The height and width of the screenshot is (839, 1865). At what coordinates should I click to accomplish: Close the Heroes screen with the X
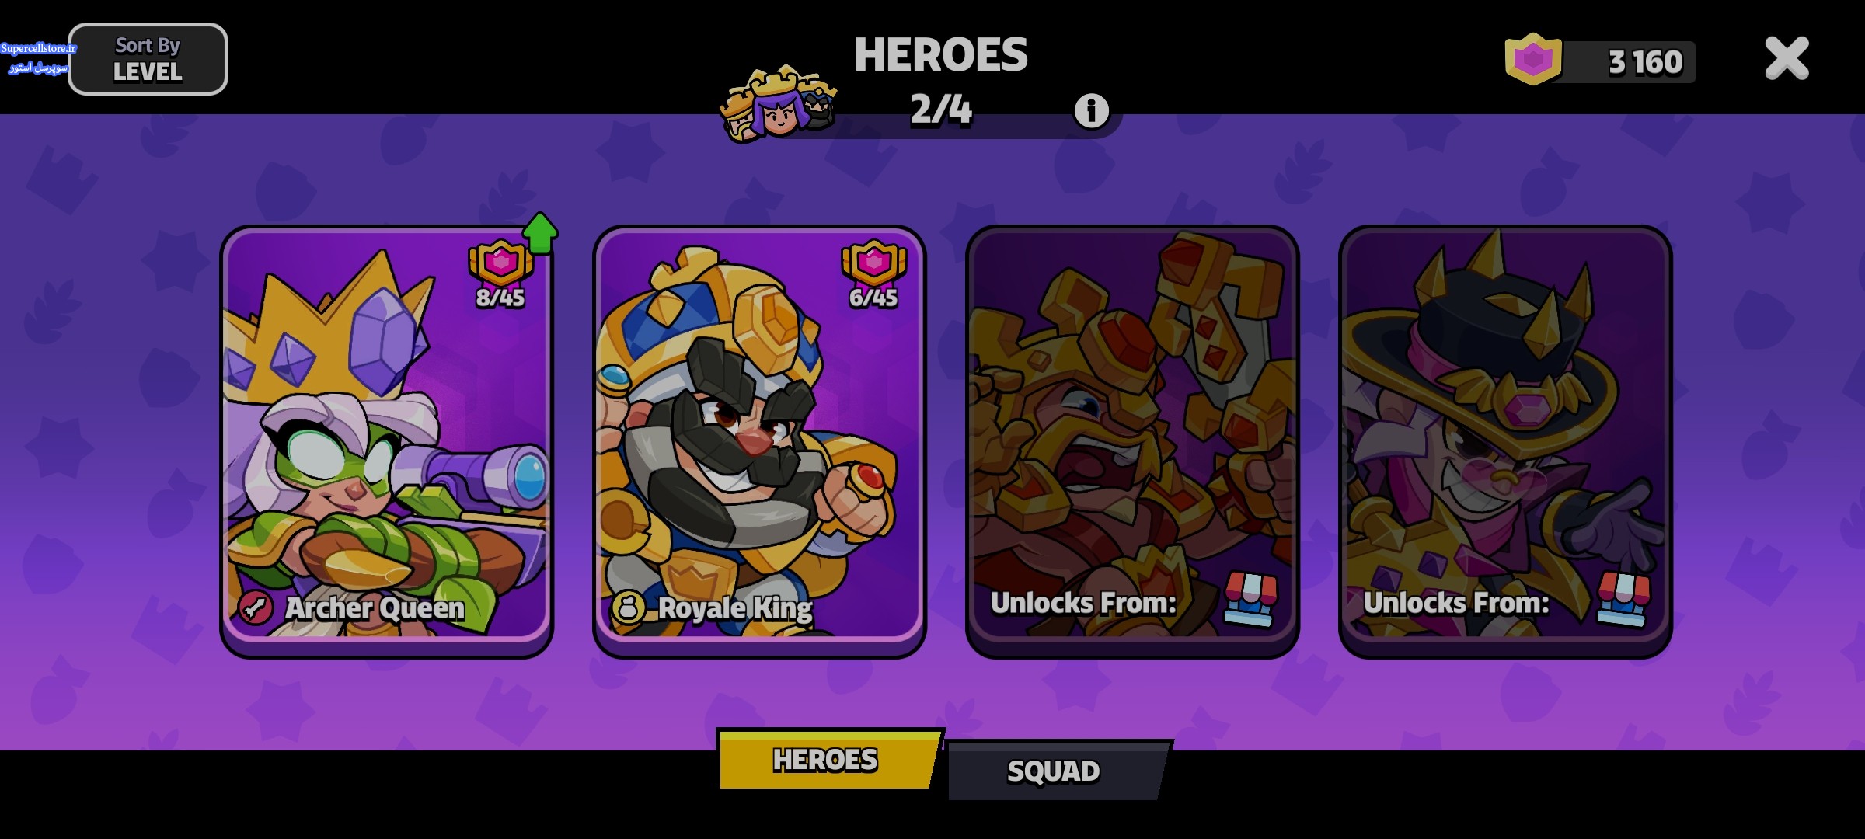point(1787,58)
